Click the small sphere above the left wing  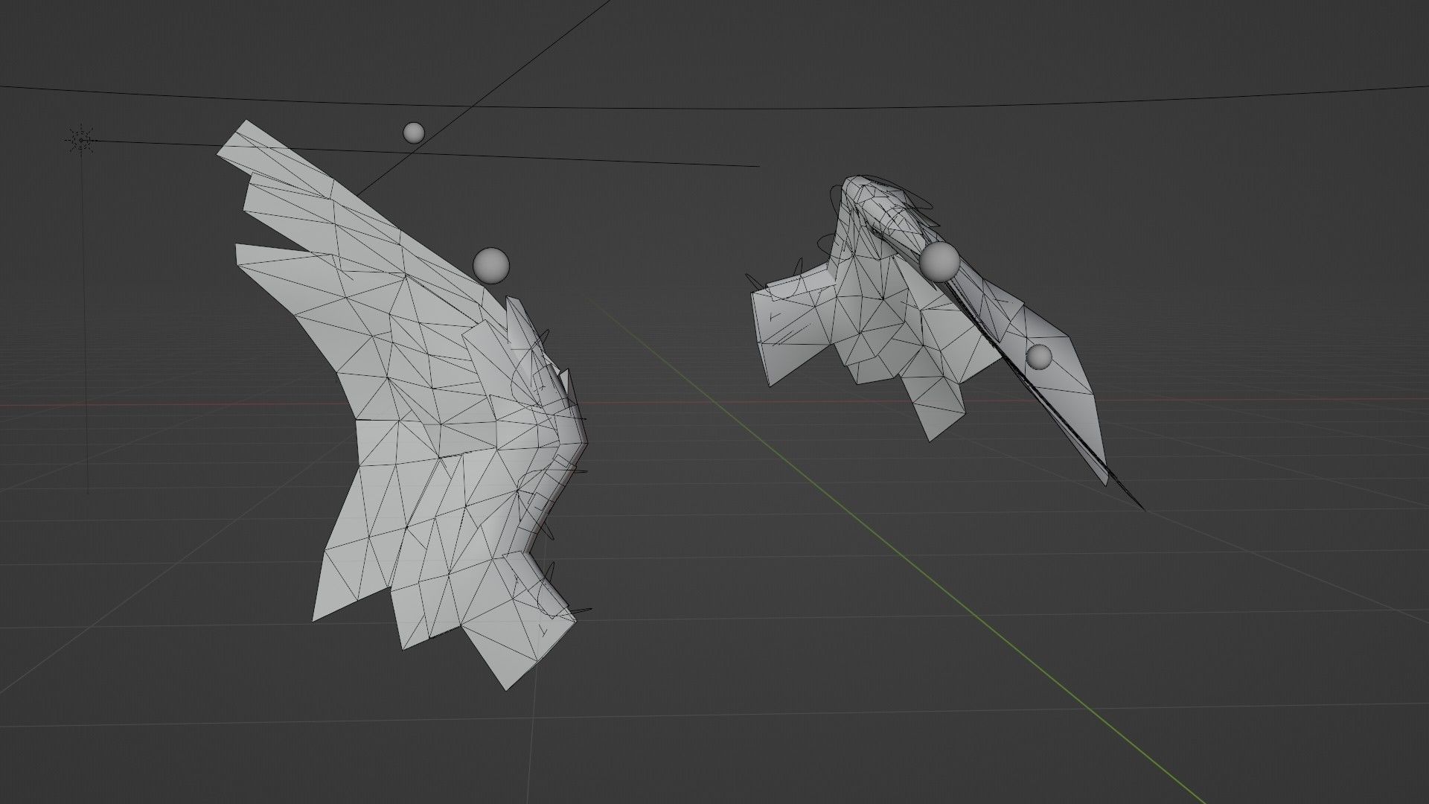tap(414, 133)
